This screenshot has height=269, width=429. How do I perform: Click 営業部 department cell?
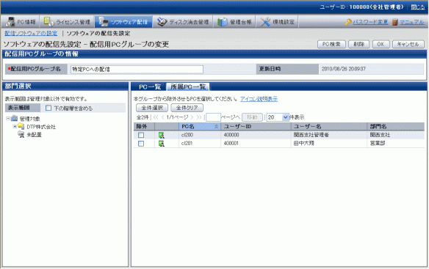(378, 143)
